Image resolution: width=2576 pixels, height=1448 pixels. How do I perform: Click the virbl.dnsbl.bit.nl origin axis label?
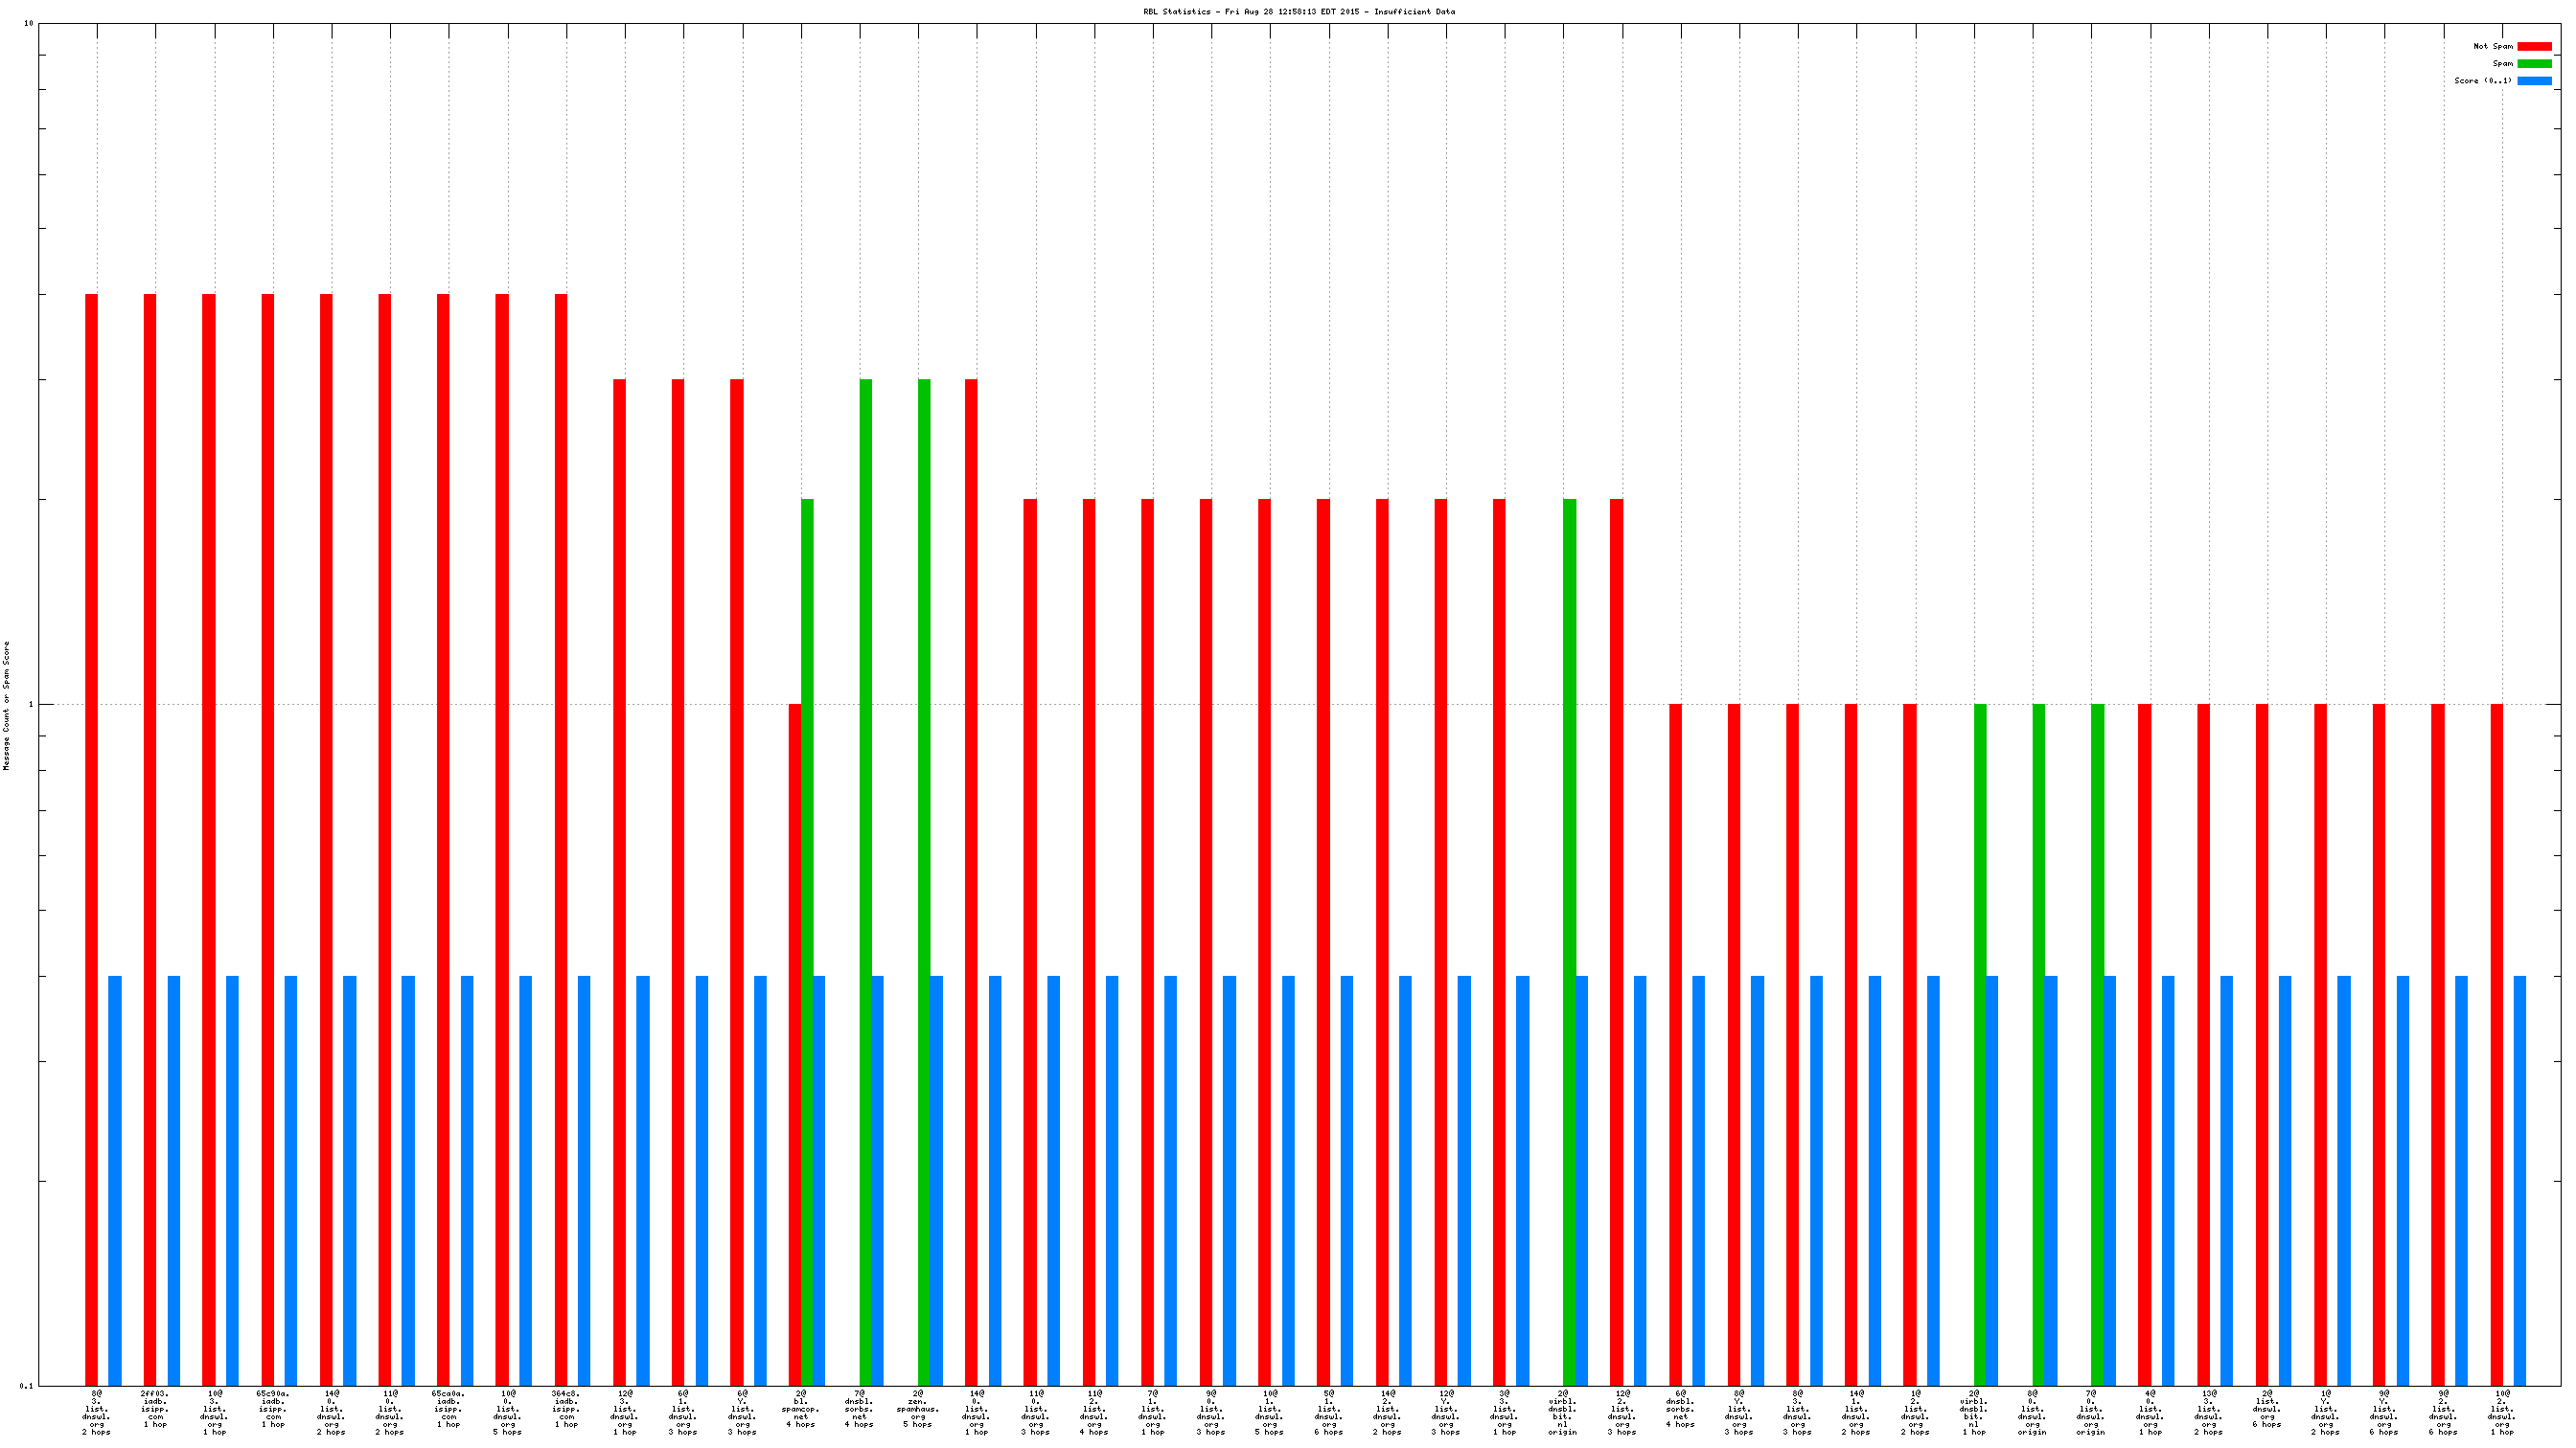pos(1563,1413)
